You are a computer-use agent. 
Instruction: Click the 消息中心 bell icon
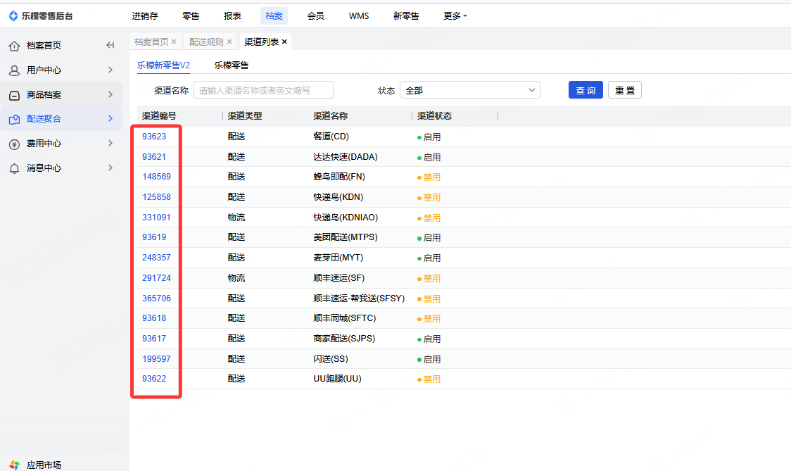click(x=14, y=168)
